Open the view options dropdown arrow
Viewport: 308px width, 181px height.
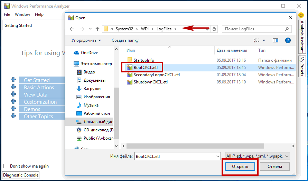pos(264,41)
